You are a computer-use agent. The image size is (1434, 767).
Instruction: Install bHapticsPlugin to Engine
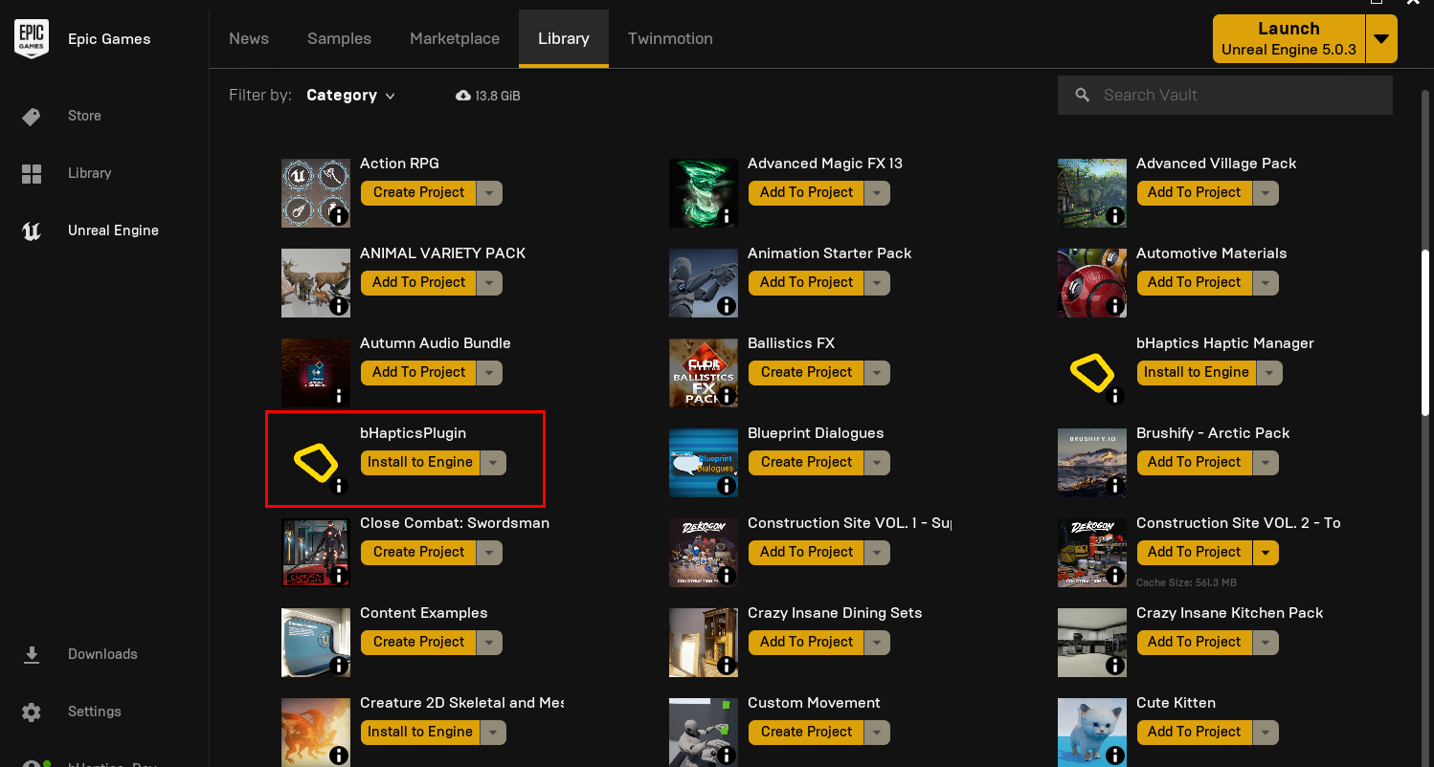point(420,462)
